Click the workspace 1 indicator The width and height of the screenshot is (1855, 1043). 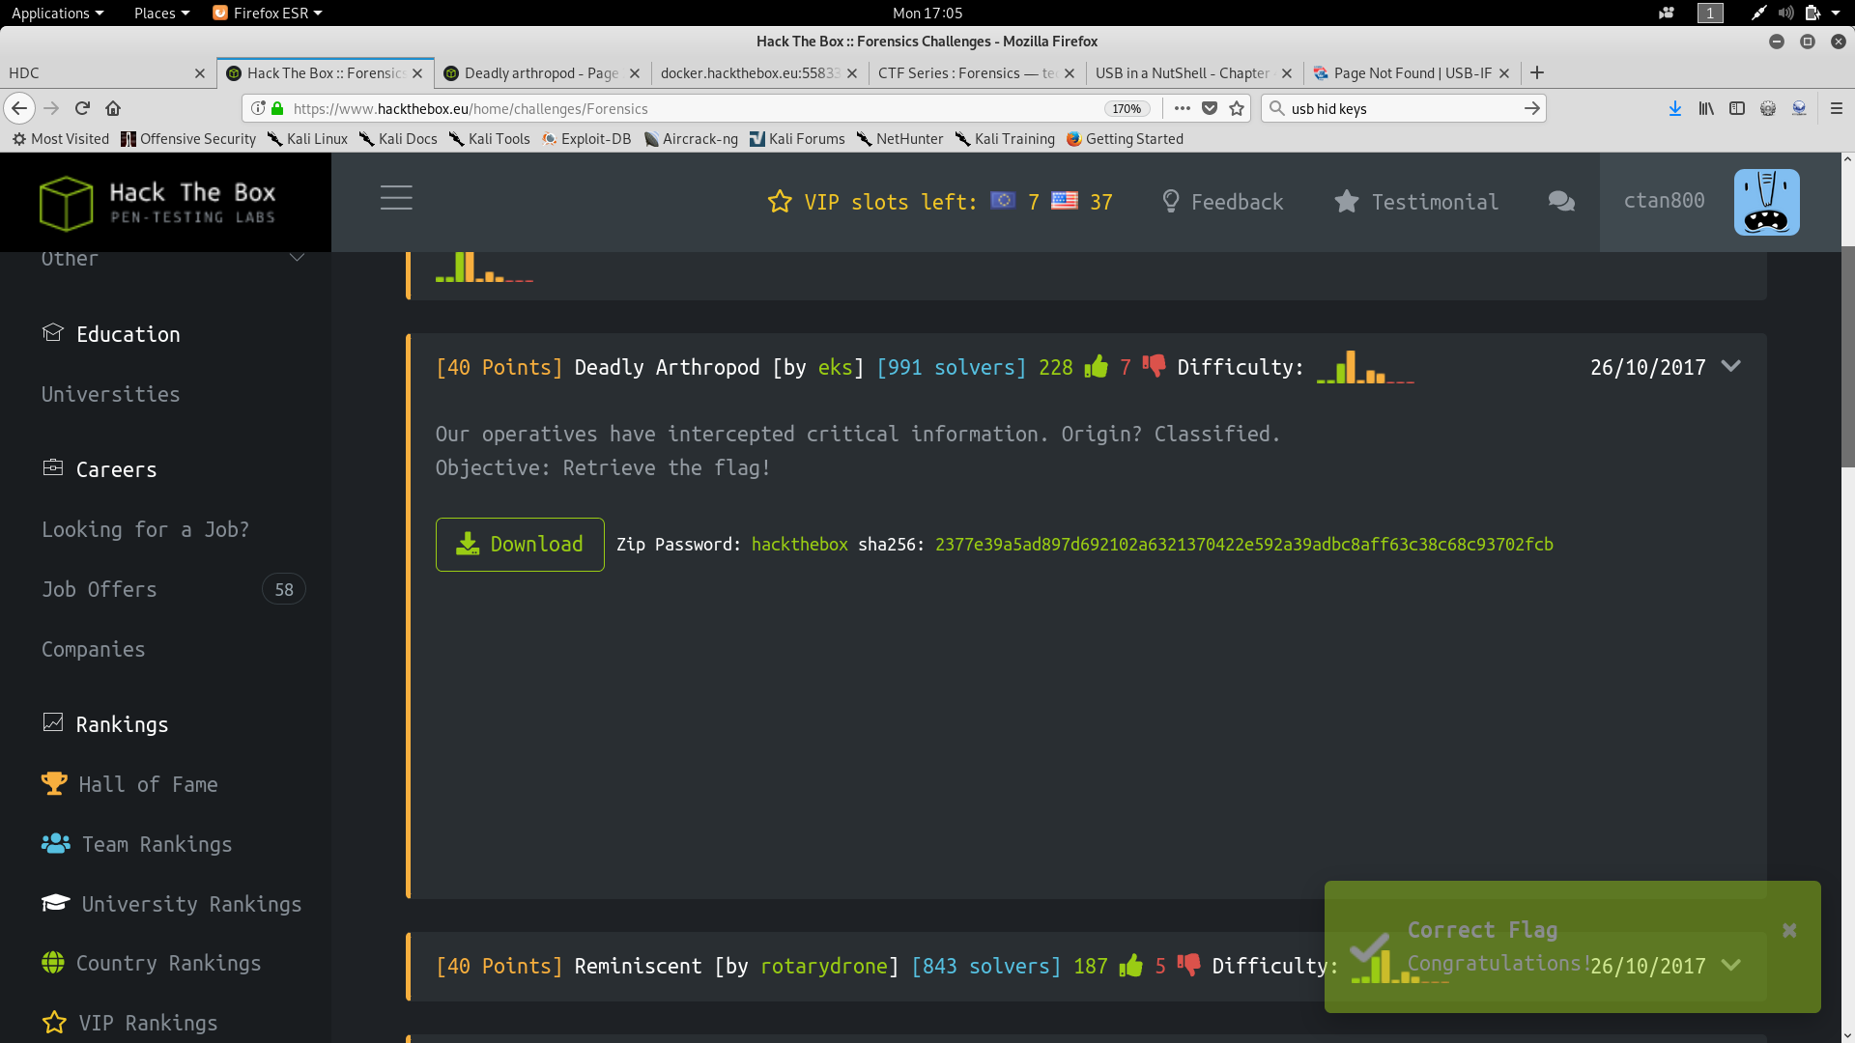point(1709,13)
